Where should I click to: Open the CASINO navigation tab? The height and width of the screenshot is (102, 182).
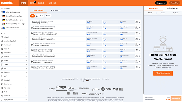click(41, 3)
